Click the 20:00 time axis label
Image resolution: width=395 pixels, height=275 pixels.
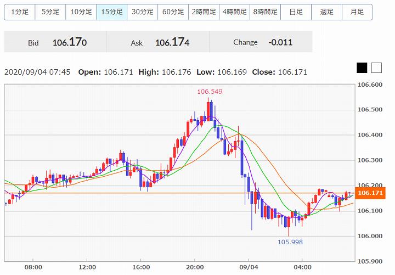pos(195,267)
